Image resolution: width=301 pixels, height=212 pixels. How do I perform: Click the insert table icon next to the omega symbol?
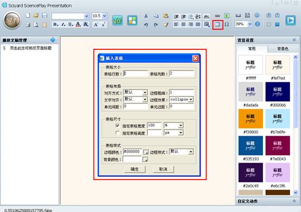click(218, 24)
